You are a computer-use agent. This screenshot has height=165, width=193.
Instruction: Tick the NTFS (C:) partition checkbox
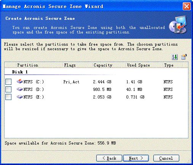(x=8, y=82)
